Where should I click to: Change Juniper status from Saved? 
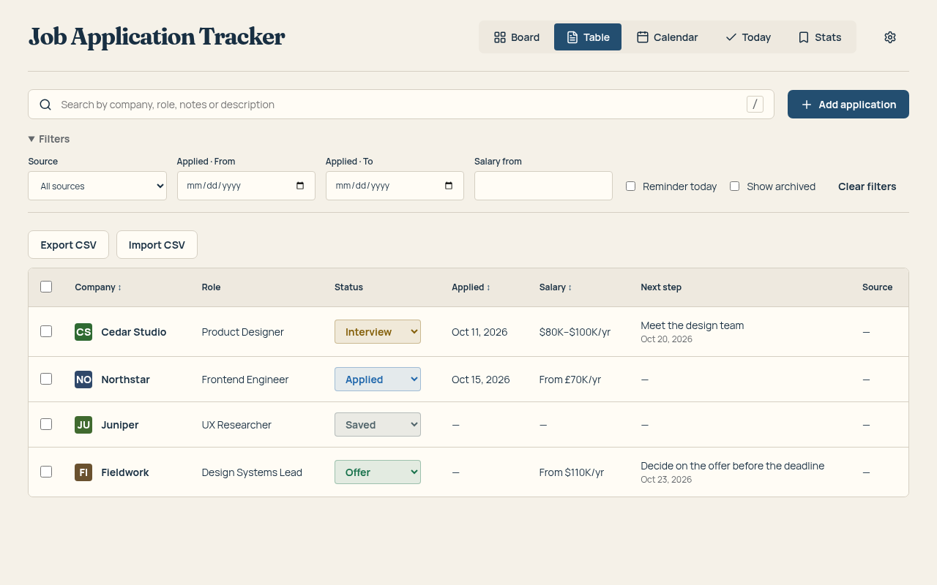click(x=378, y=425)
